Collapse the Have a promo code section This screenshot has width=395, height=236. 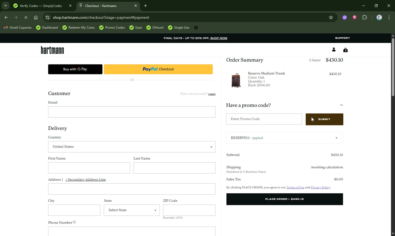(x=341, y=105)
